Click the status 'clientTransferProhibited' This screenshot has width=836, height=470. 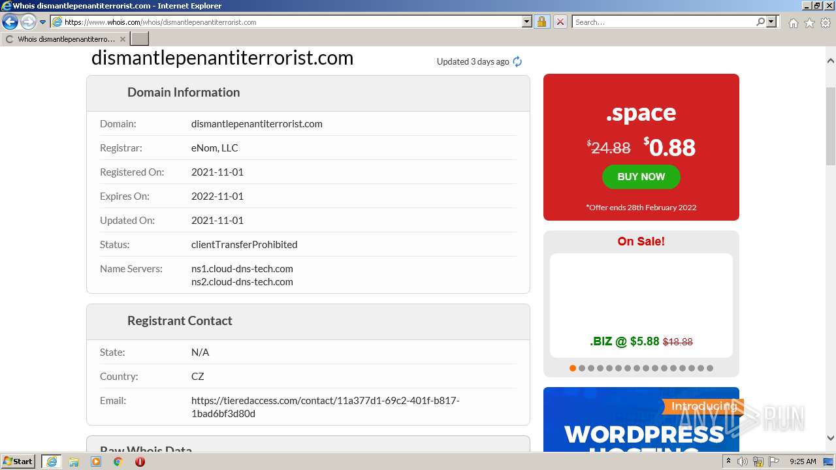click(244, 245)
